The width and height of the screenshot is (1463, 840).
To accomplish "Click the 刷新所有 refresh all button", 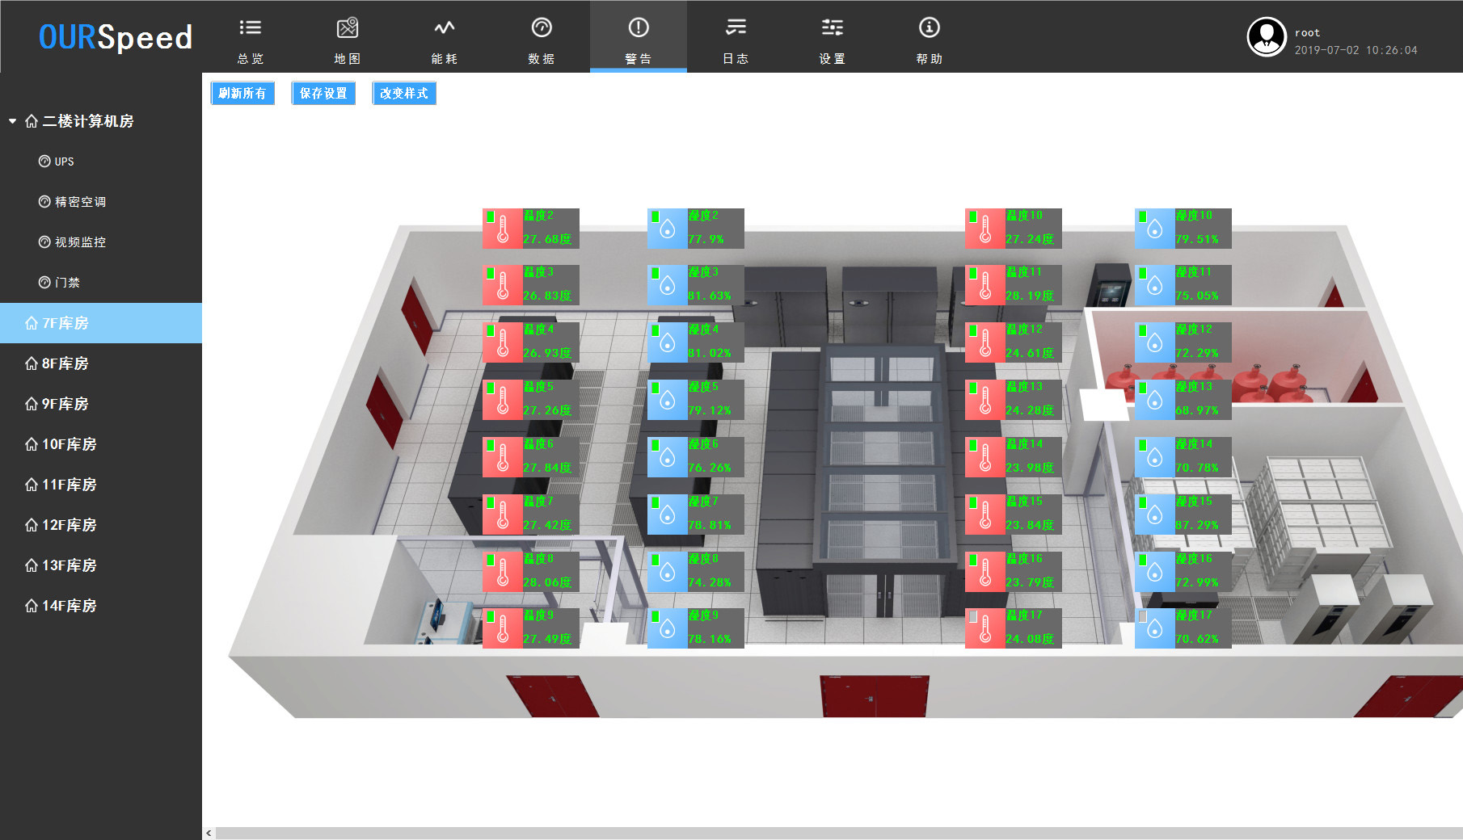I will pos(242,94).
